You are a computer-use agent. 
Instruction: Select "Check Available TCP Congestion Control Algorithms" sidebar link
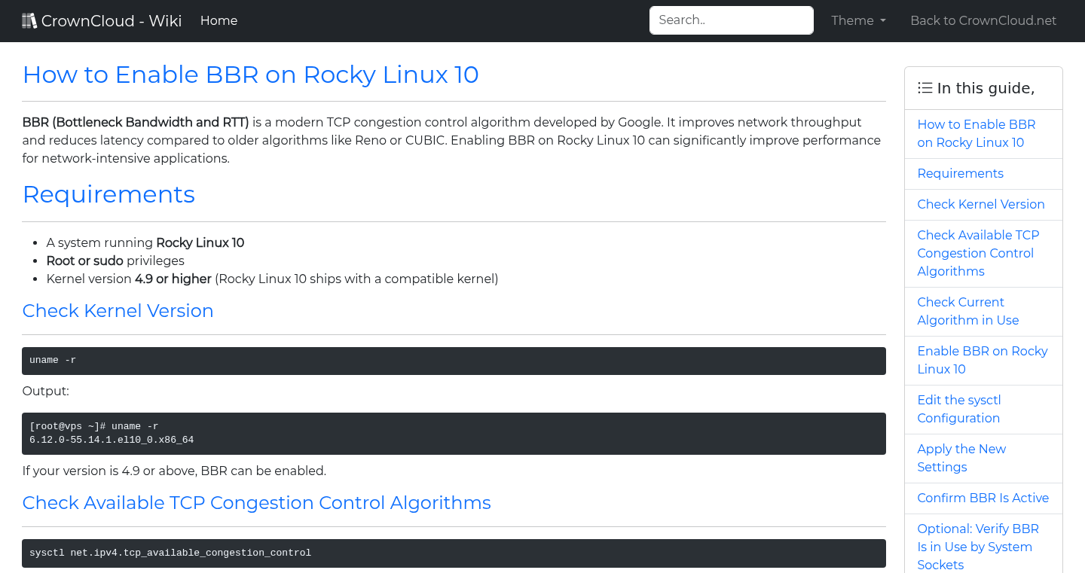tap(978, 253)
